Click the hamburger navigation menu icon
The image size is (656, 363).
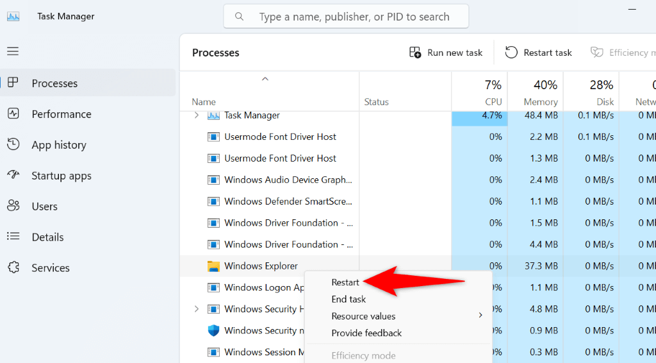click(x=13, y=51)
